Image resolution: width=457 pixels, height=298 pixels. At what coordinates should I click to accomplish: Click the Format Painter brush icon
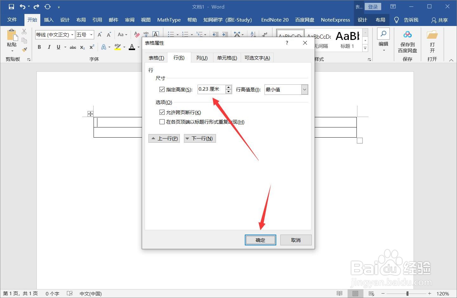24,50
